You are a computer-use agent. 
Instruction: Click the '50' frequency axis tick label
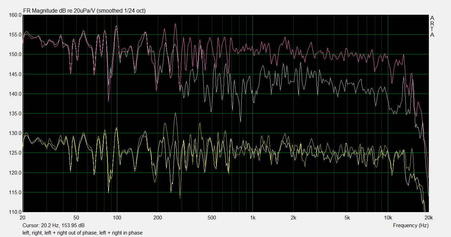tap(77, 217)
